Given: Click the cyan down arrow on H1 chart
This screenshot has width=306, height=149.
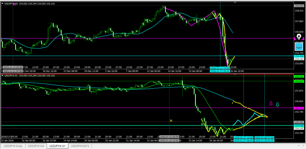Looking at the screenshot, I should (x=277, y=105).
